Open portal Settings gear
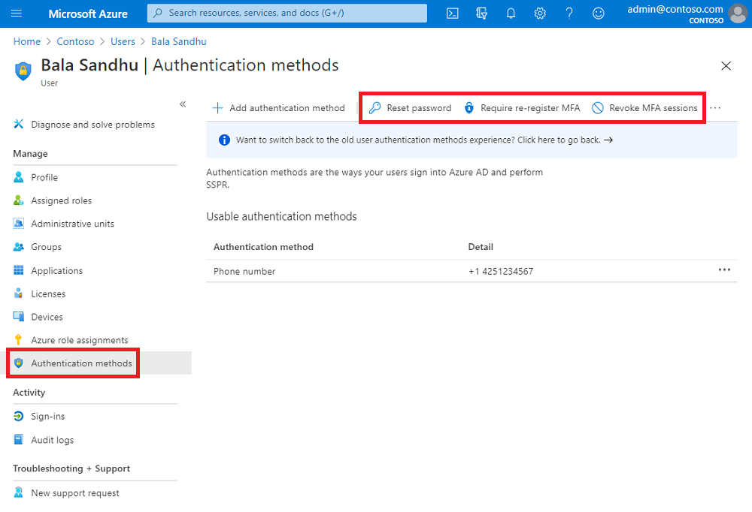Image resolution: width=752 pixels, height=512 pixels. (x=540, y=13)
